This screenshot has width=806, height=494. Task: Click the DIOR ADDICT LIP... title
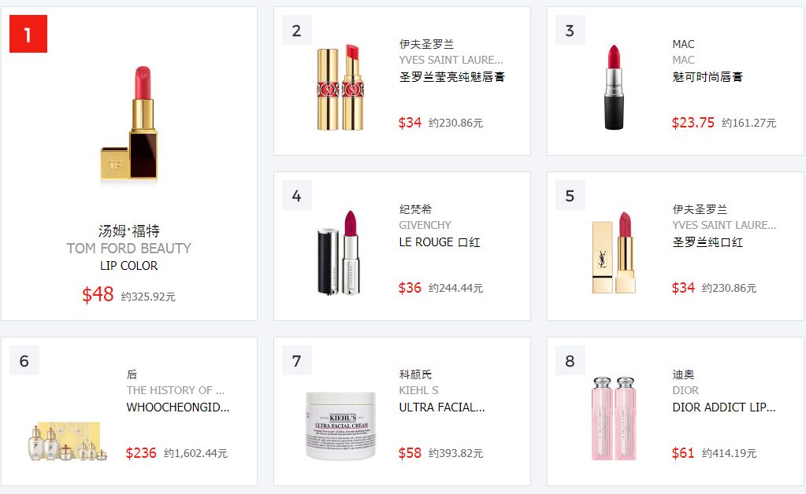click(724, 407)
